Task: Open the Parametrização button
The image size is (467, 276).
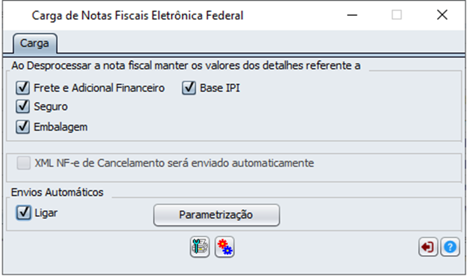Action: (217, 214)
